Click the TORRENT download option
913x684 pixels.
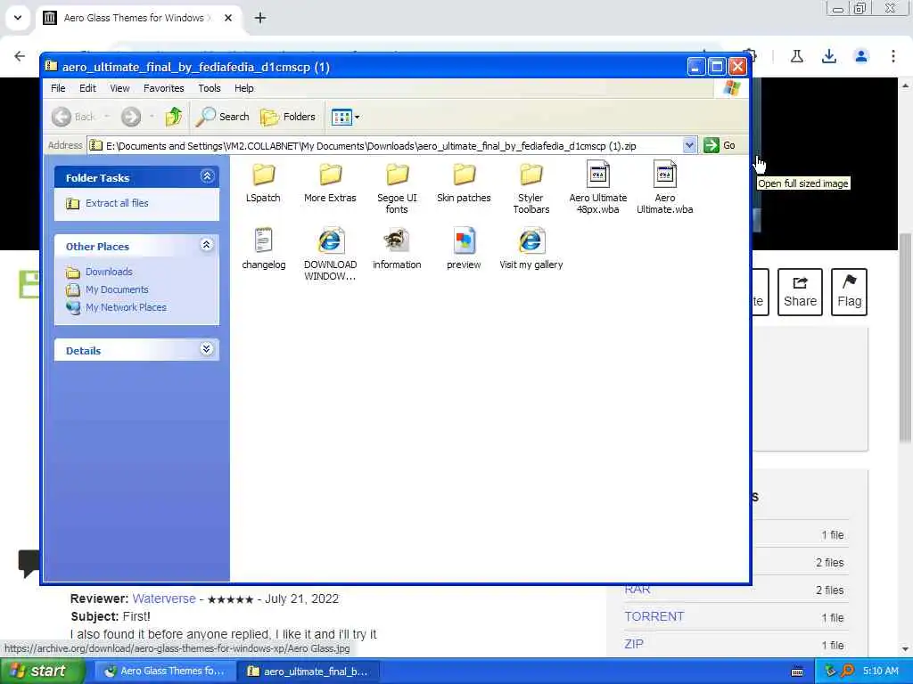pos(654,616)
